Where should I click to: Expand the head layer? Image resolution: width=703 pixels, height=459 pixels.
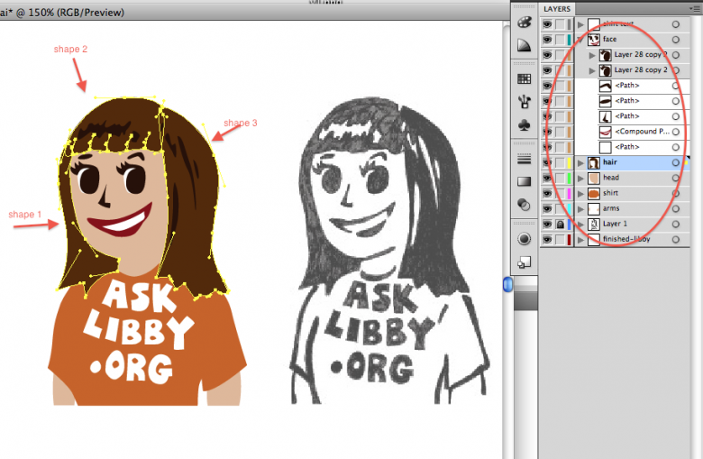click(580, 179)
